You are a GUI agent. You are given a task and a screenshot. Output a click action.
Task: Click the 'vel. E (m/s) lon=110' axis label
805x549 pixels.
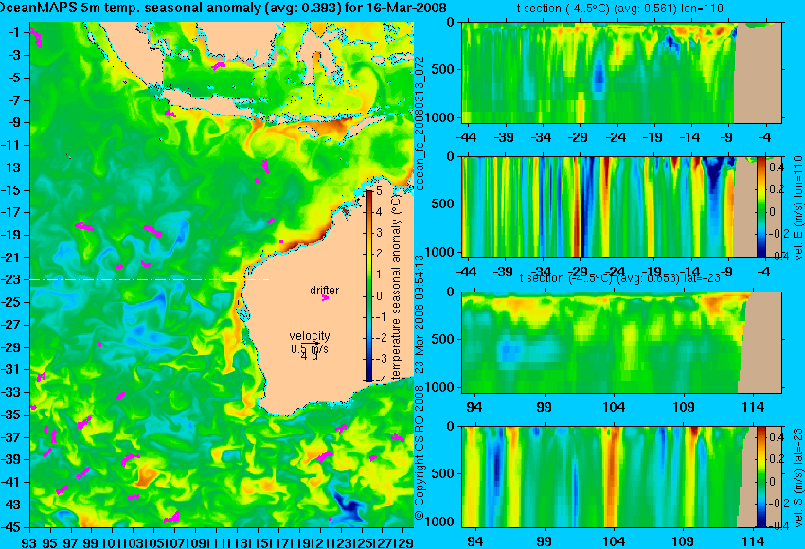pos(797,208)
